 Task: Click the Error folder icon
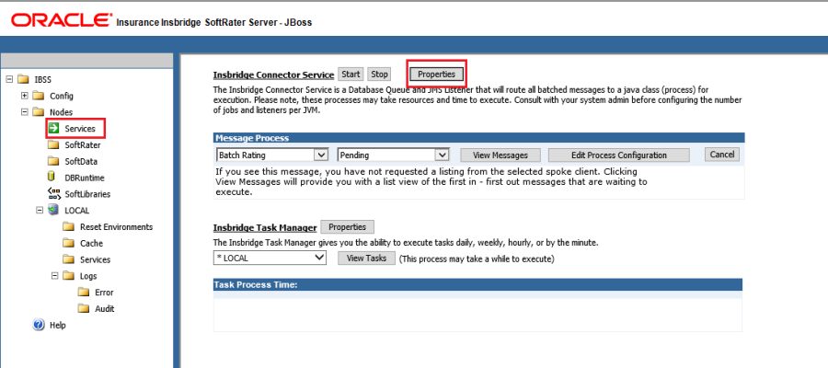pos(84,292)
